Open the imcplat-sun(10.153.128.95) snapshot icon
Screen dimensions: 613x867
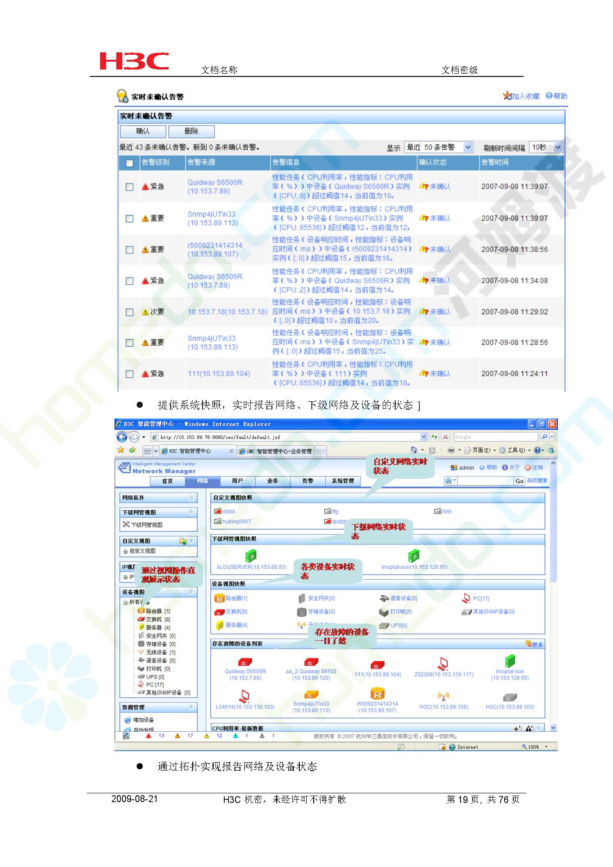click(414, 556)
